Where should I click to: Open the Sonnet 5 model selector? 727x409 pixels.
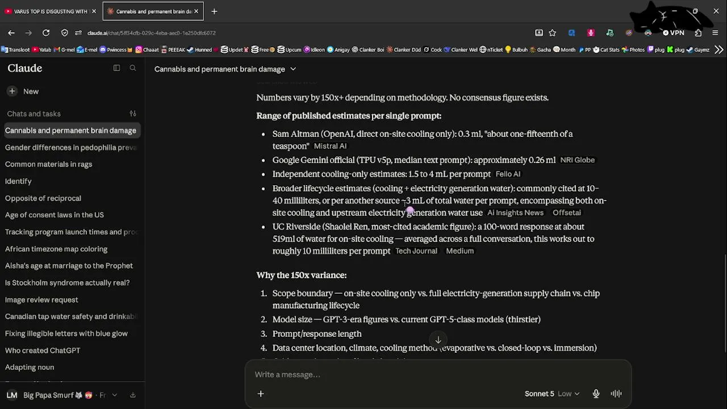click(x=551, y=394)
